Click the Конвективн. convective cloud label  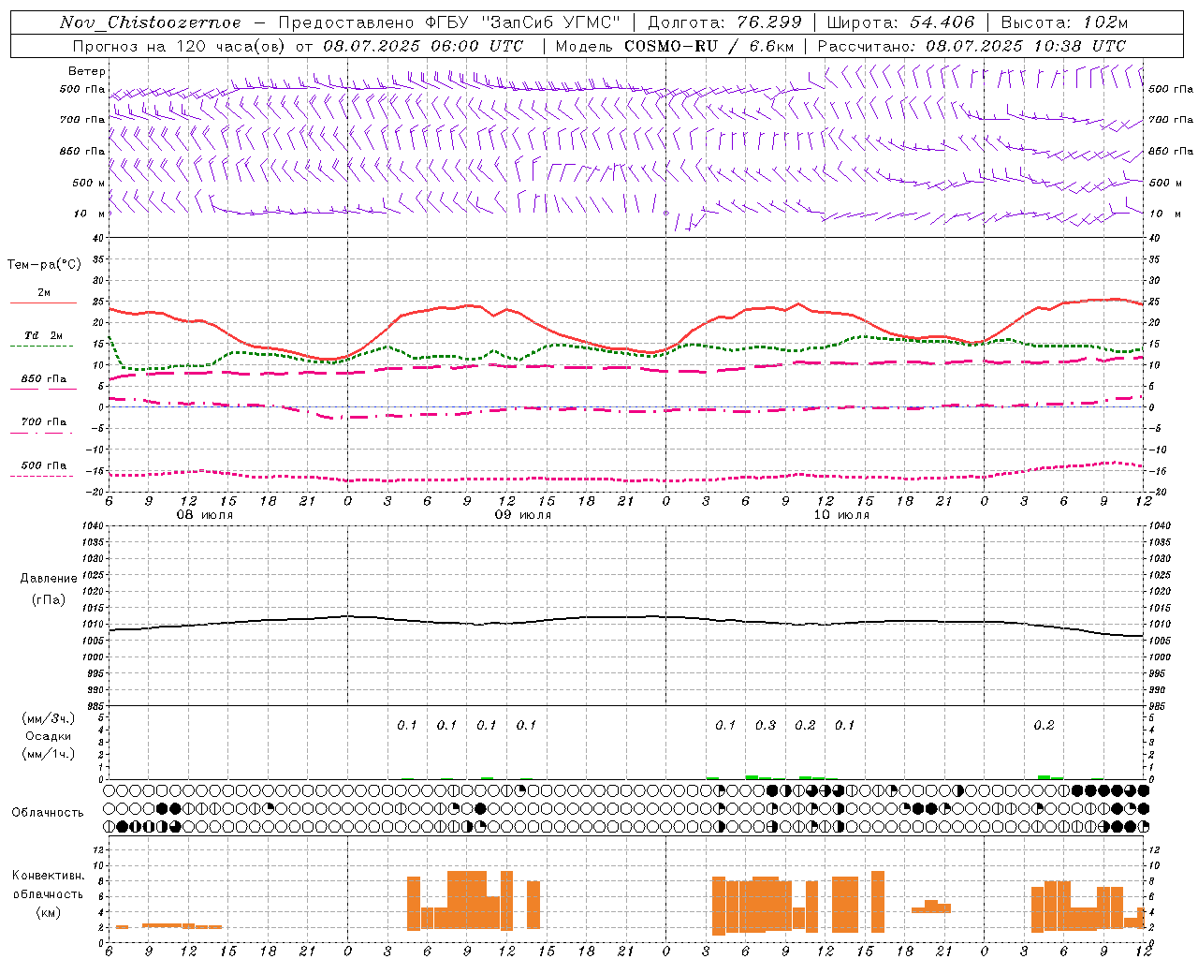tap(49, 876)
